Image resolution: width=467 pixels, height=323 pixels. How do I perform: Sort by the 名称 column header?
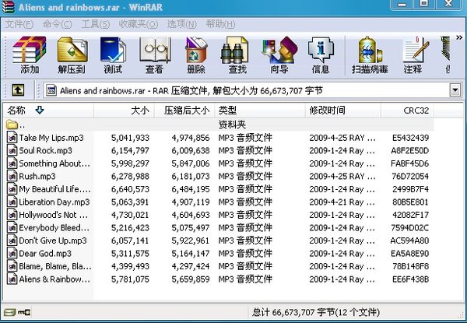tap(48, 111)
